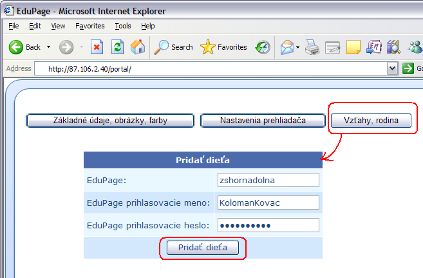Image resolution: width=423 pixels, height=278 pixels.
Task: Click Základné údaje, obrázky, farby button
Action: point(110,121)
